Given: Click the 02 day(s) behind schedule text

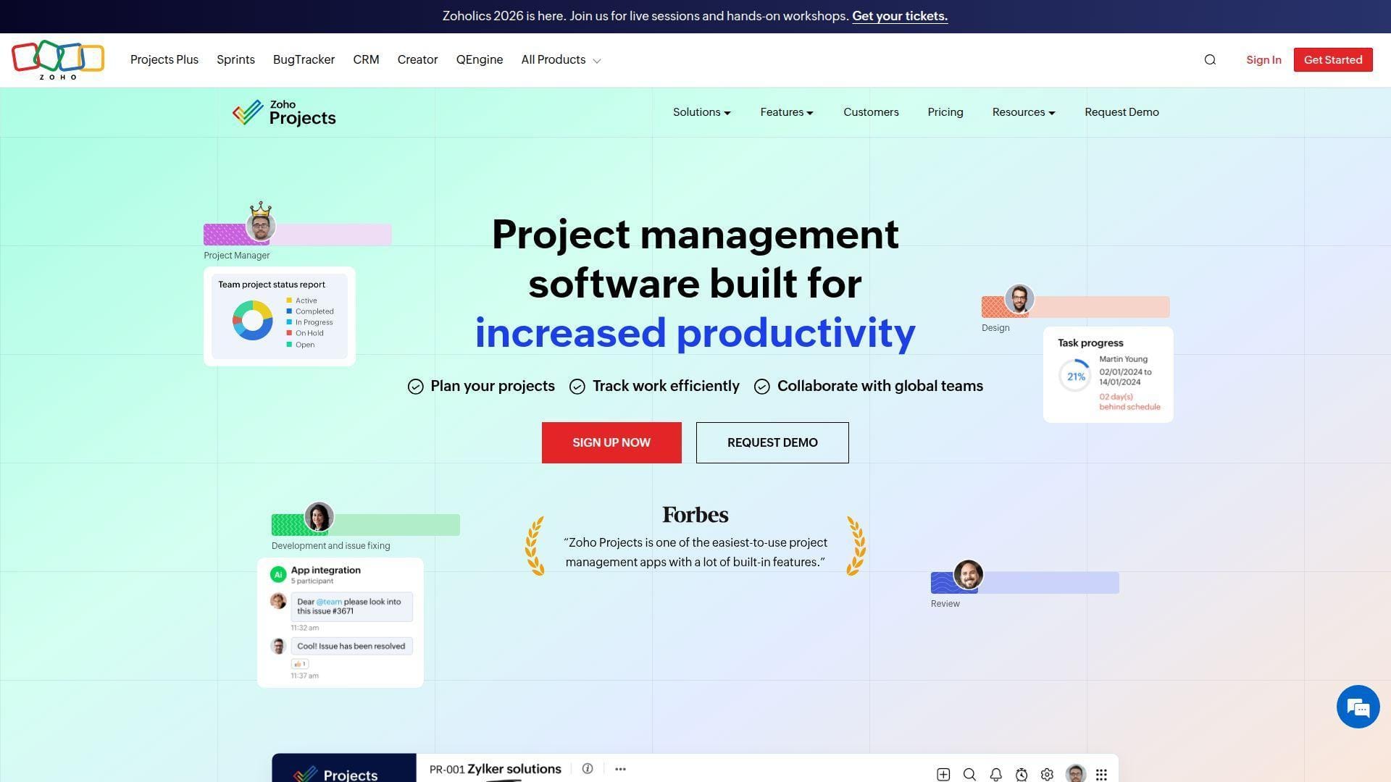Looking at the screenshot, I should [1129, 402].
